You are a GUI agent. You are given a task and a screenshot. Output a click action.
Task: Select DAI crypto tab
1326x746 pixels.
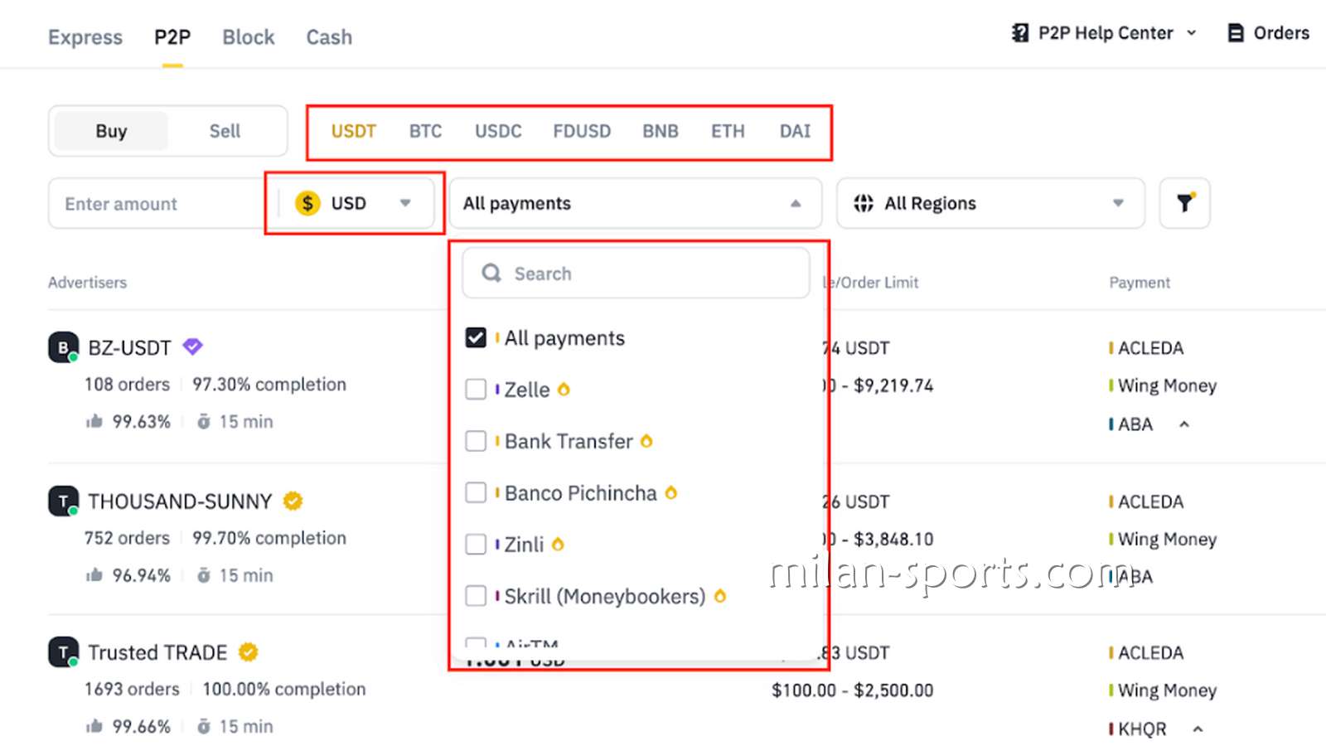click(795, 131)
